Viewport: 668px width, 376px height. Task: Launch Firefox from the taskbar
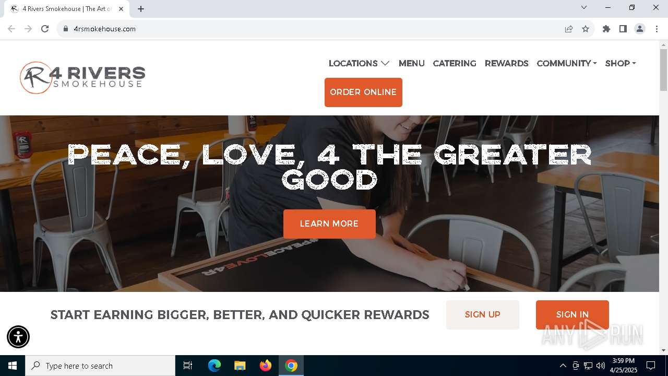266,366
